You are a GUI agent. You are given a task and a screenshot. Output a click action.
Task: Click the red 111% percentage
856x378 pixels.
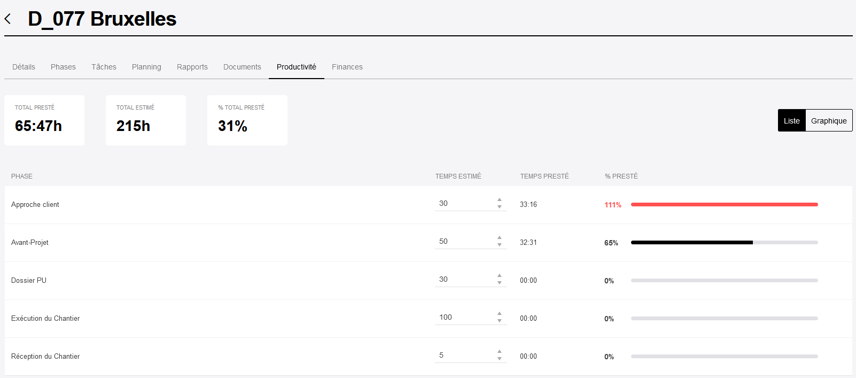613,205
